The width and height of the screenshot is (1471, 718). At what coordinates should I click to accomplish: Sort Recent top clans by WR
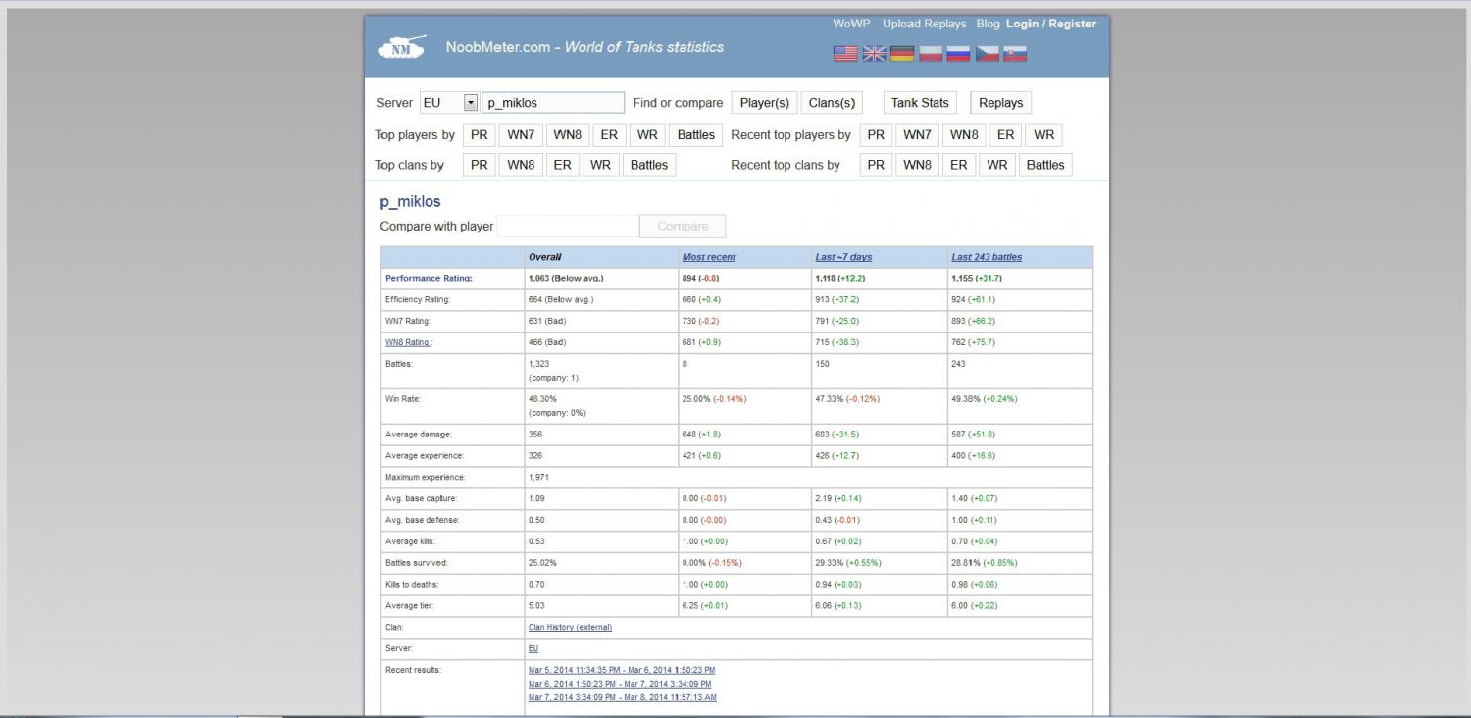point(997,165)
